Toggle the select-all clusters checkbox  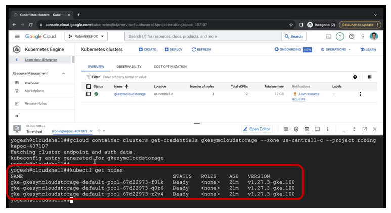[89, 87]
